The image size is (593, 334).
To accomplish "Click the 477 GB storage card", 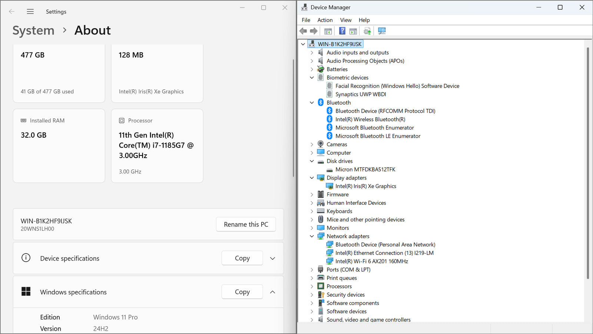I will coord(59,73).
